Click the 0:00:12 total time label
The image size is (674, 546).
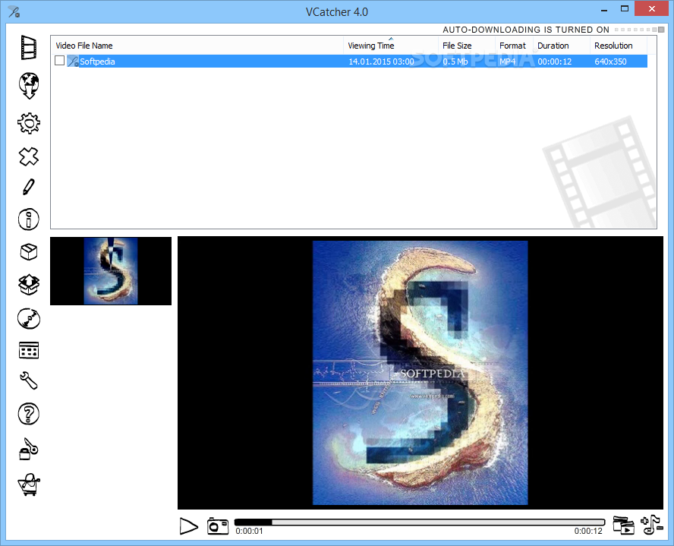588,532
